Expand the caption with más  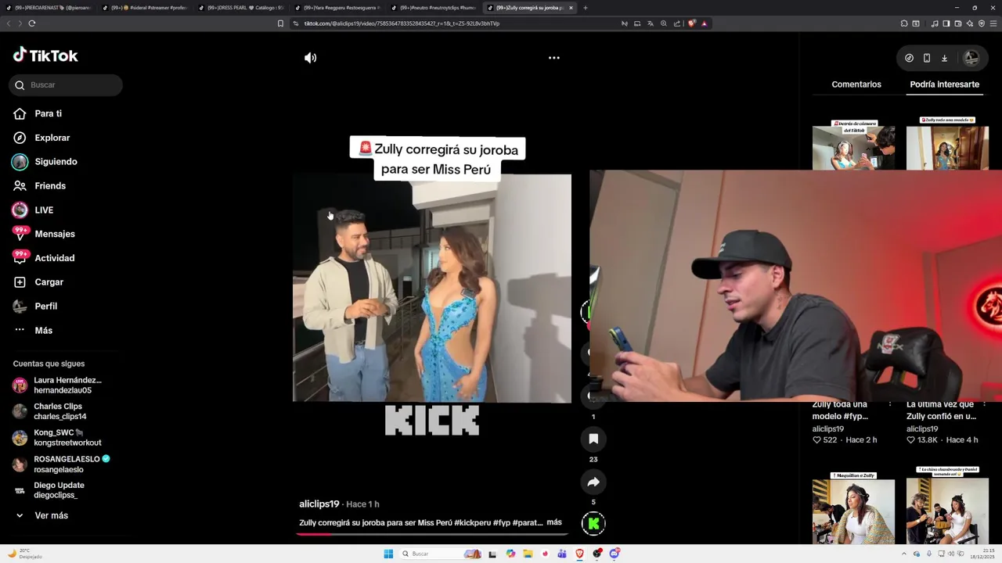click(x=554, y=522)
